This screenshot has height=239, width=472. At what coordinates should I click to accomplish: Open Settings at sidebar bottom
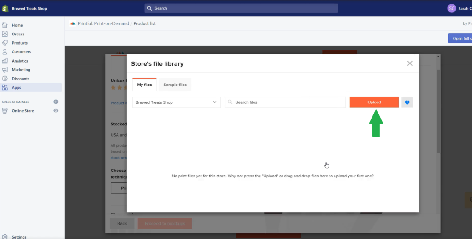tap(19, 237)
